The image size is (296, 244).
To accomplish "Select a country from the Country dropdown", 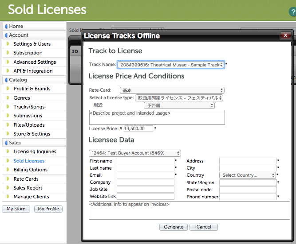I will pyautogui.click(x=248, y=175).
